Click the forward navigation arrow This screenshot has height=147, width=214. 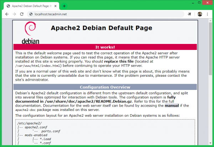pyautogui.click(x=14, y=14)
